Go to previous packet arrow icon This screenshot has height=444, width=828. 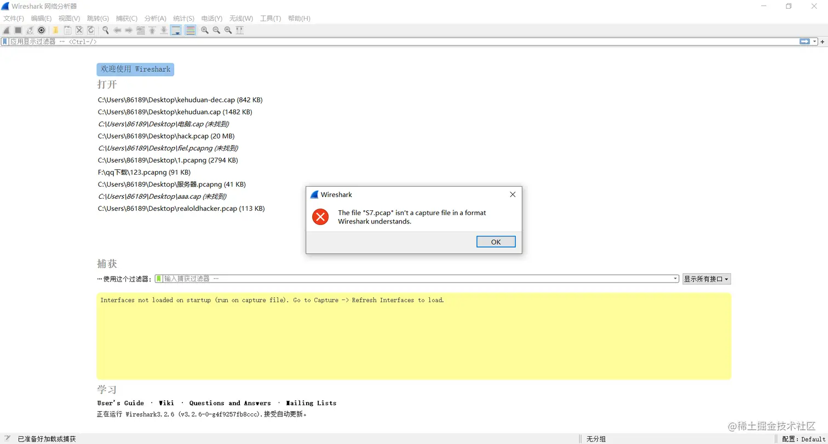point(117,30)
